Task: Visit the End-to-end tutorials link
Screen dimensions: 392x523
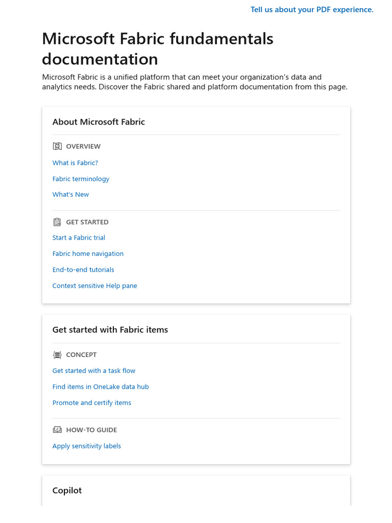Action: [x=83, y=270]
